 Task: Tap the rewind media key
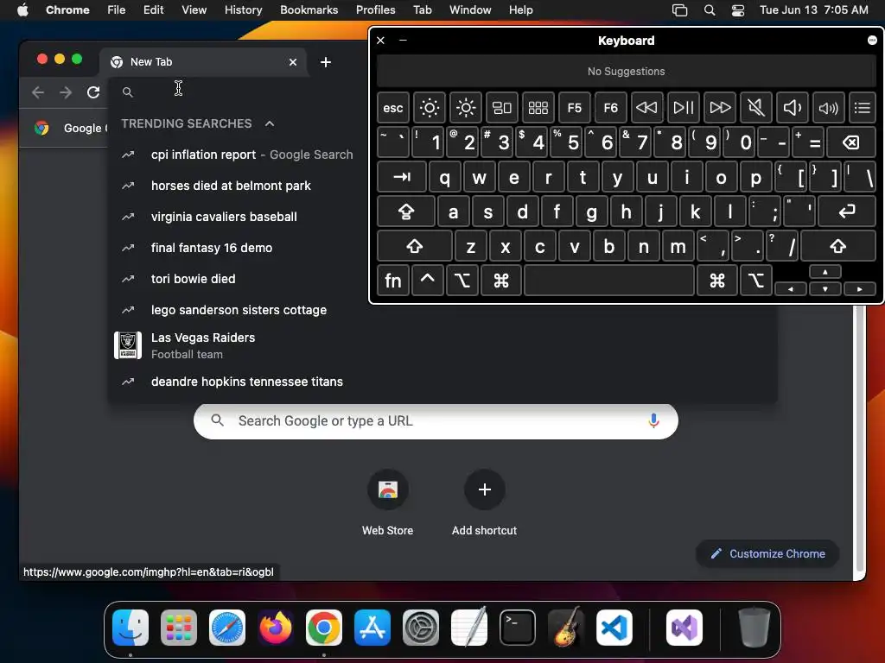(646, 108)
